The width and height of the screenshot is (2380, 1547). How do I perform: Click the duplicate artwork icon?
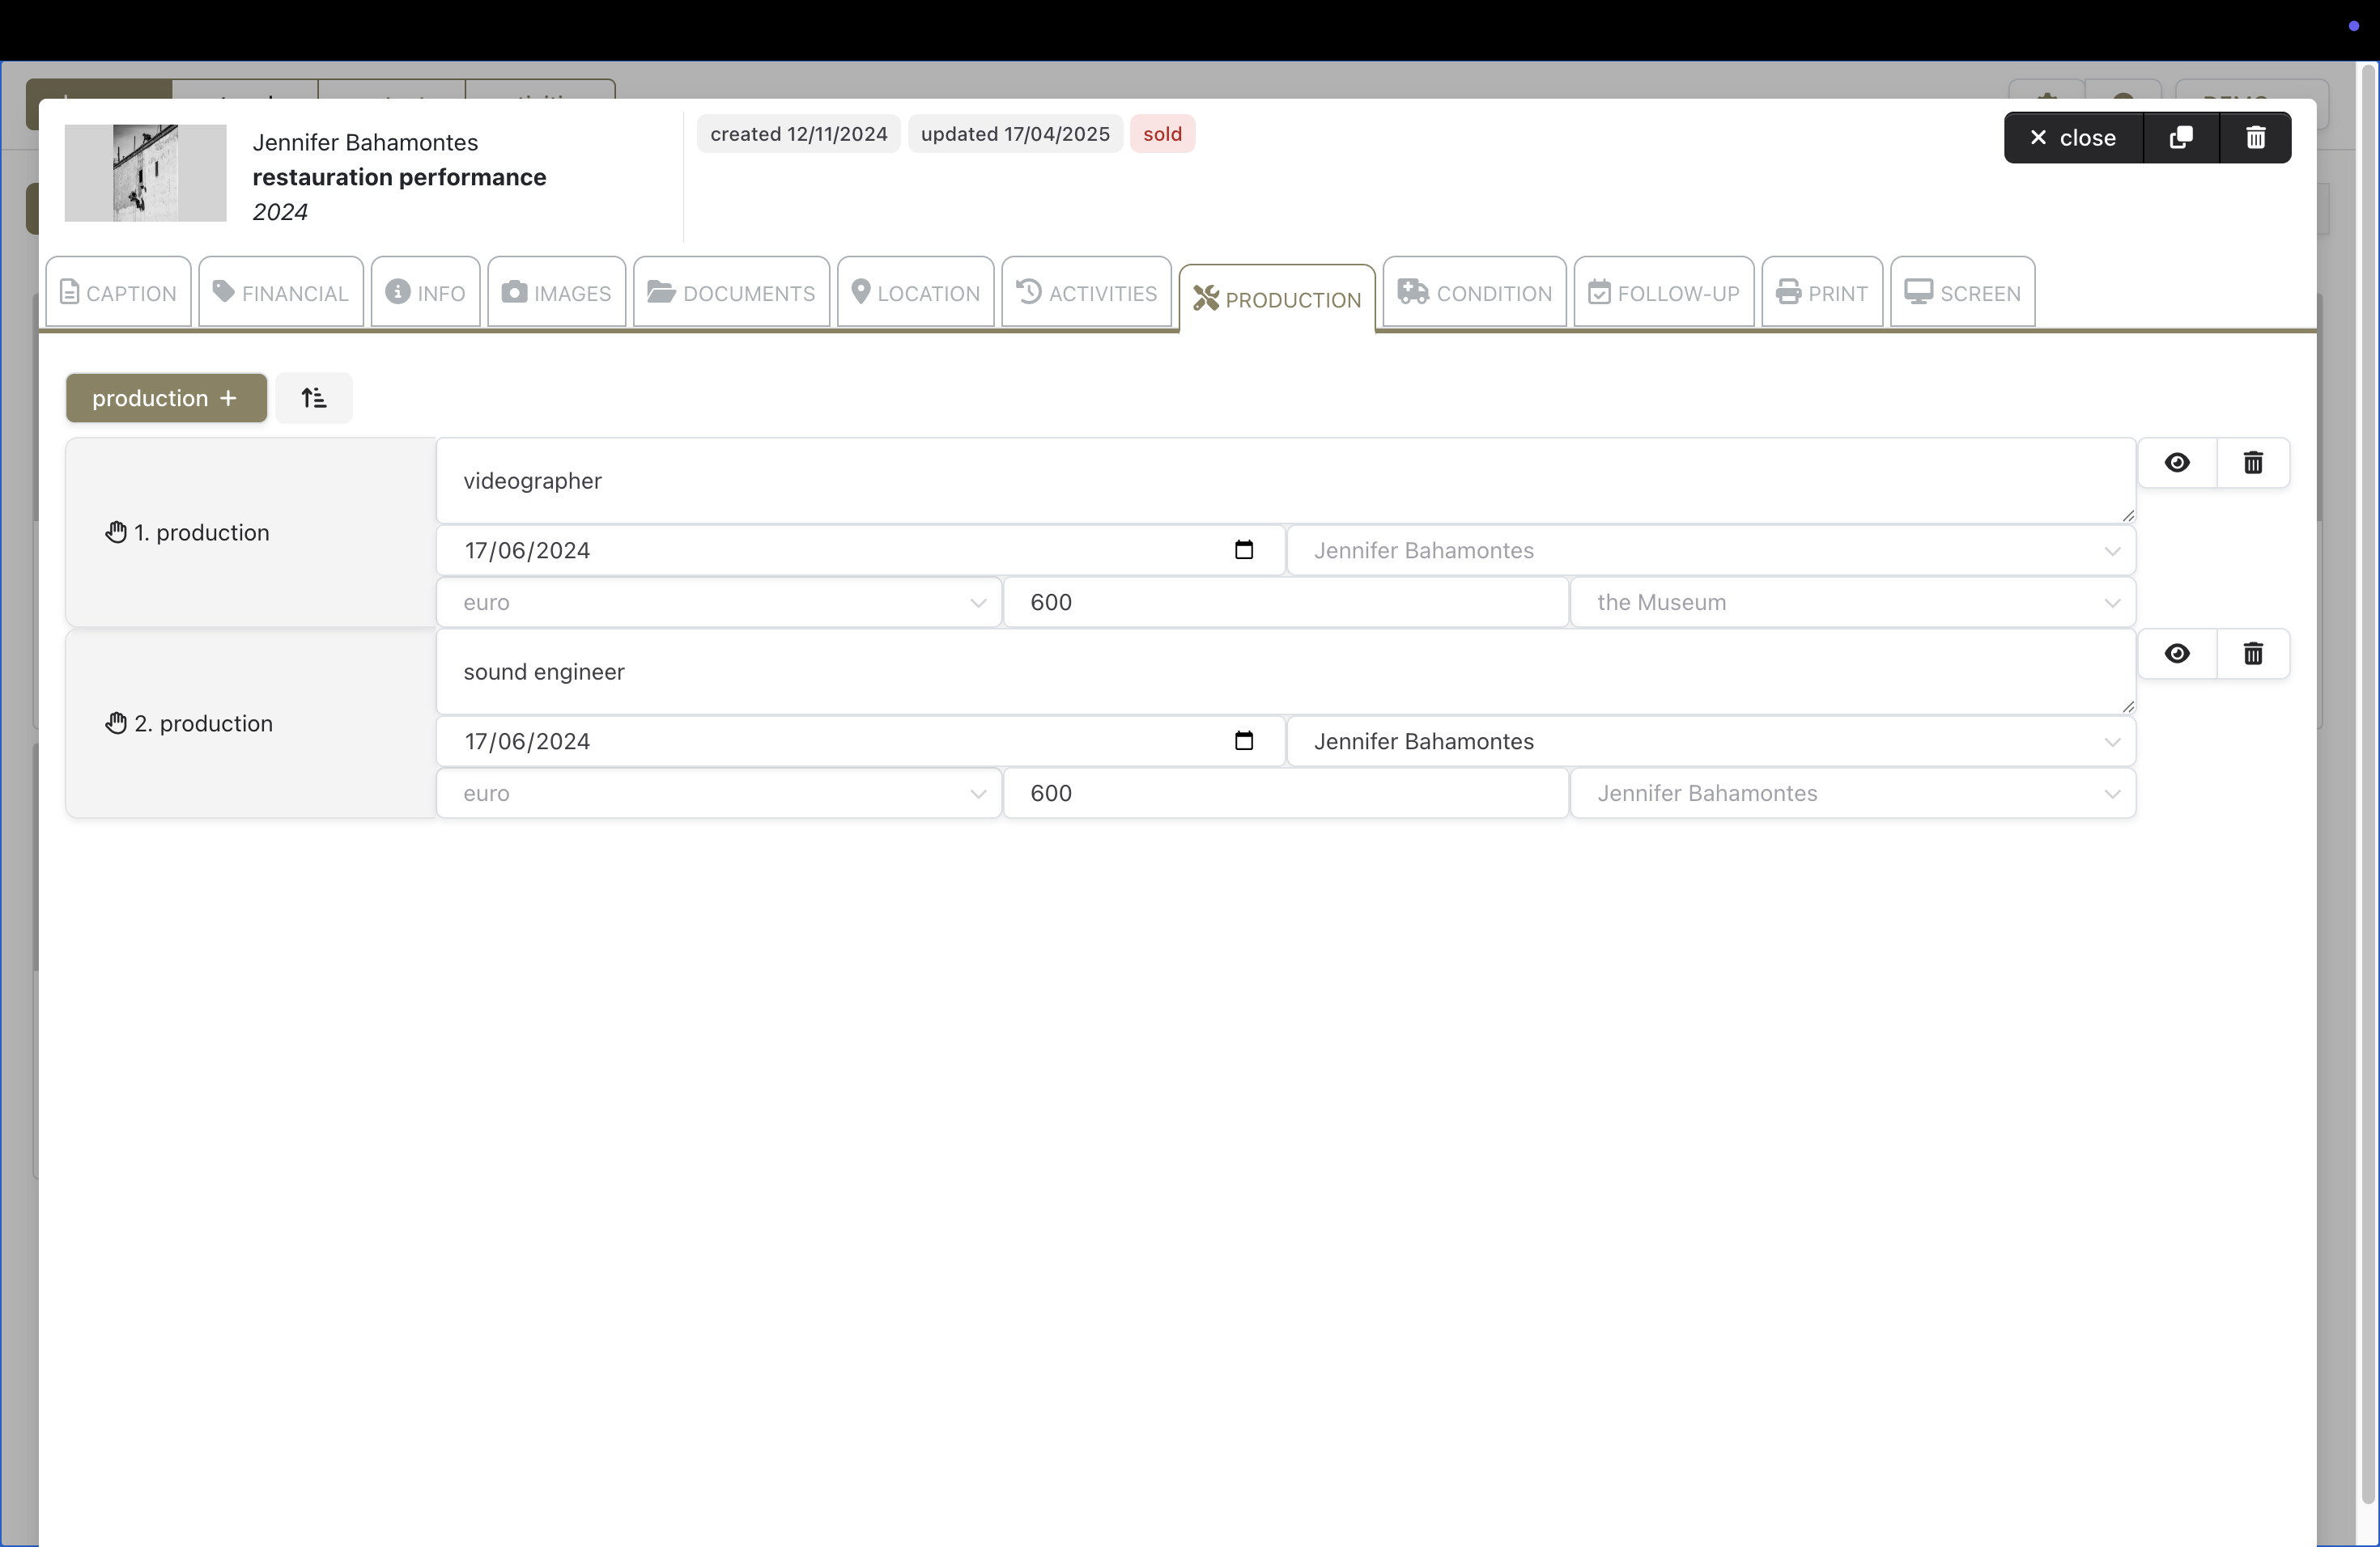pyautogui.click(x=2180, y=137)
